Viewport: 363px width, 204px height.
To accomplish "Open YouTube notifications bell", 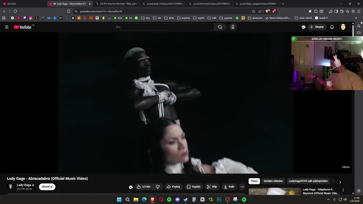I will [x=332, y=27].
